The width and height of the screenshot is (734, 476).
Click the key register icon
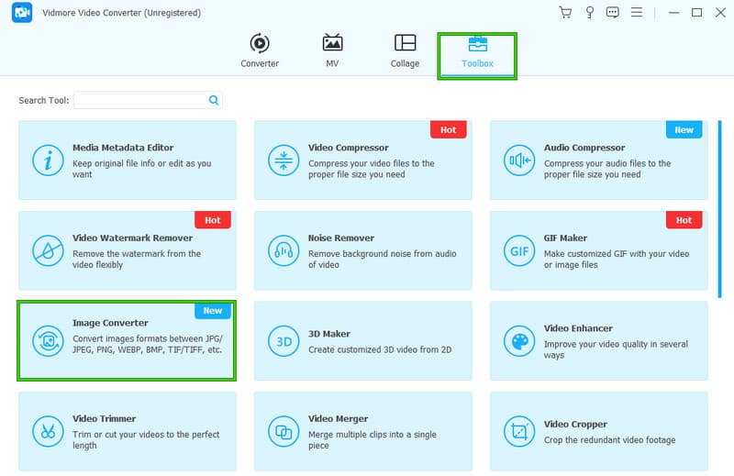(x=589, y=13)
